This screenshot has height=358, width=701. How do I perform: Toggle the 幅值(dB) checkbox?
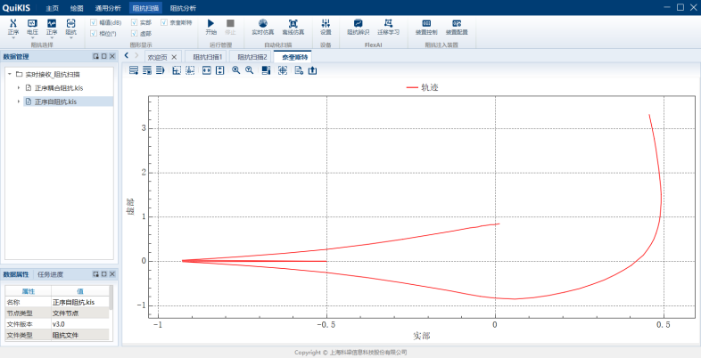click(94, 22)
